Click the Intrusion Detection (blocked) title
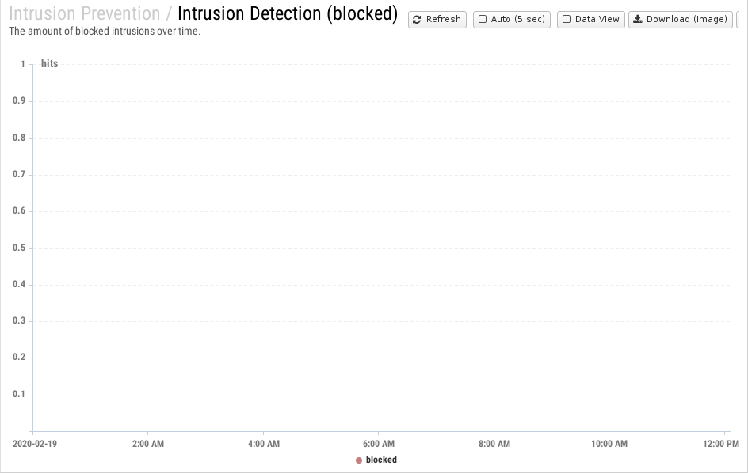Image resolution: width=748 pixels, height=473 pixels. point(288,13)
